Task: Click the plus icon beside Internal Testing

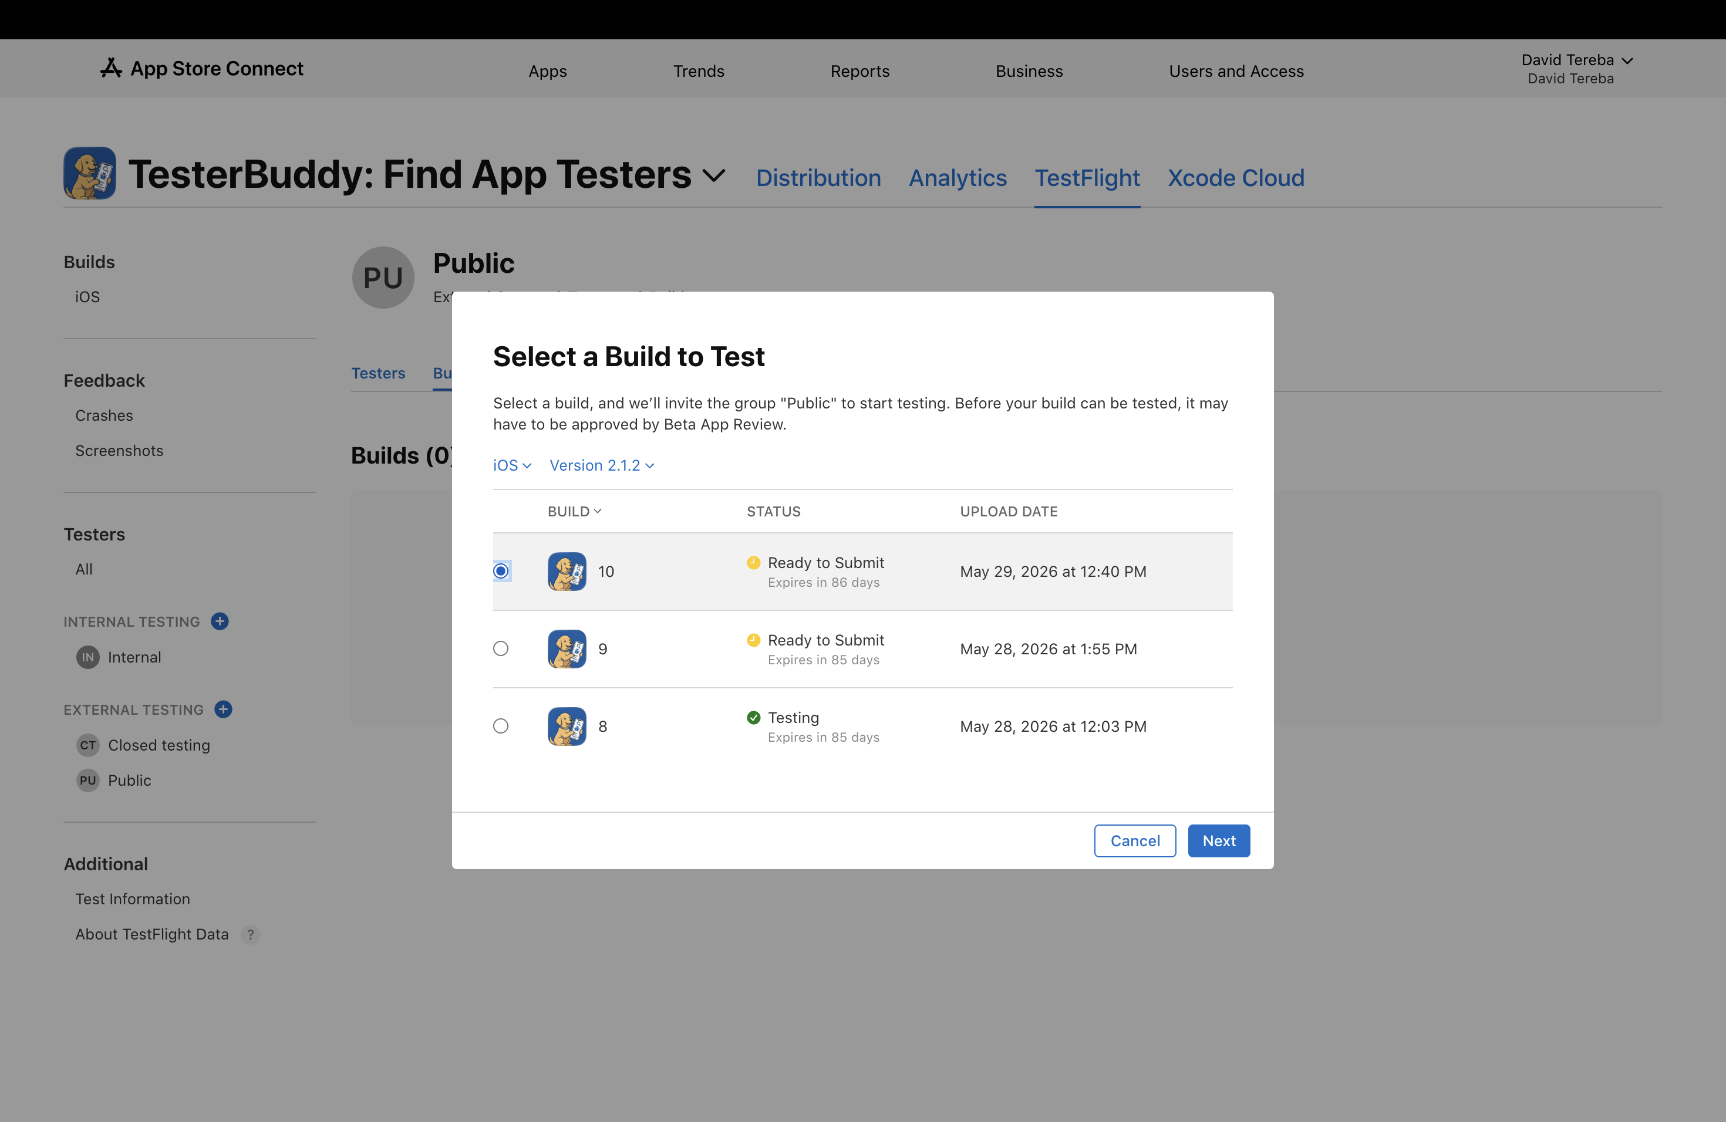Action: coord(220,621)
